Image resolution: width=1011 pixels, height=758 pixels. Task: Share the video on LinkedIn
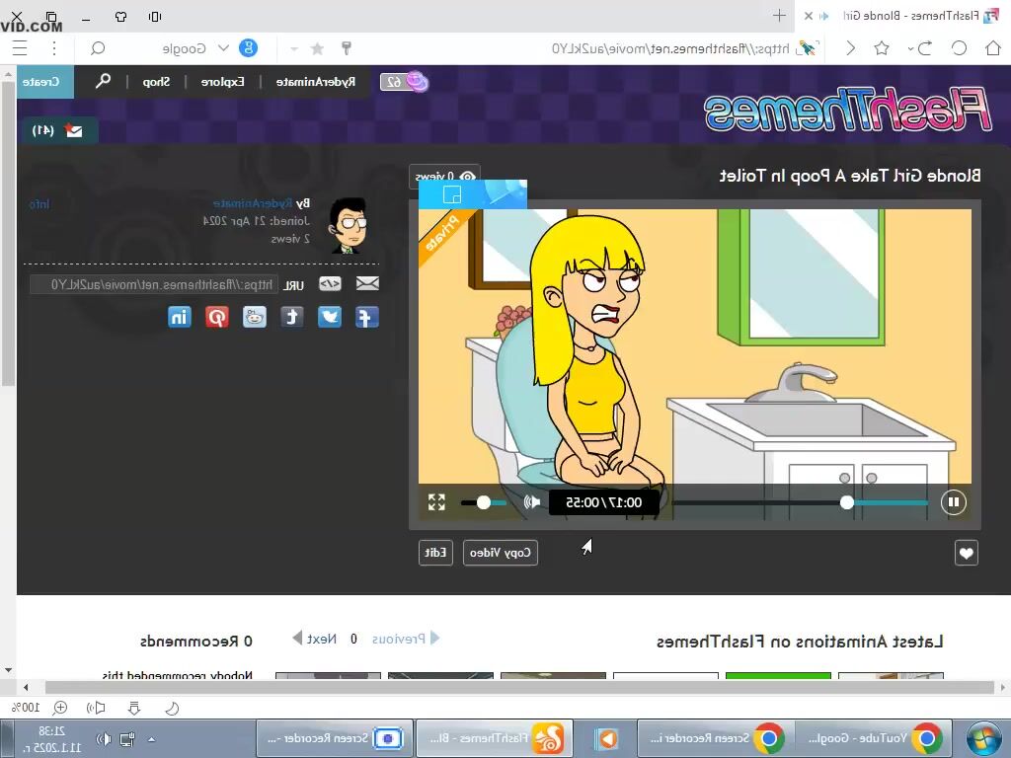point(180,317)
